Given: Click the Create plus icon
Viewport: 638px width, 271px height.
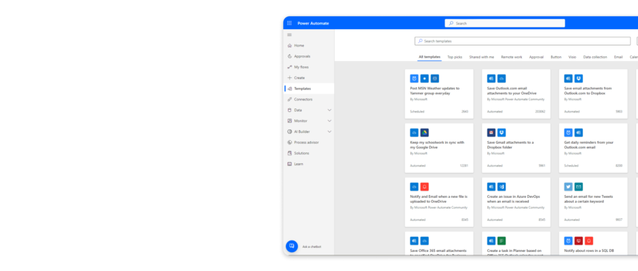Looking at the screenshot, I should [x=290, y=78].
